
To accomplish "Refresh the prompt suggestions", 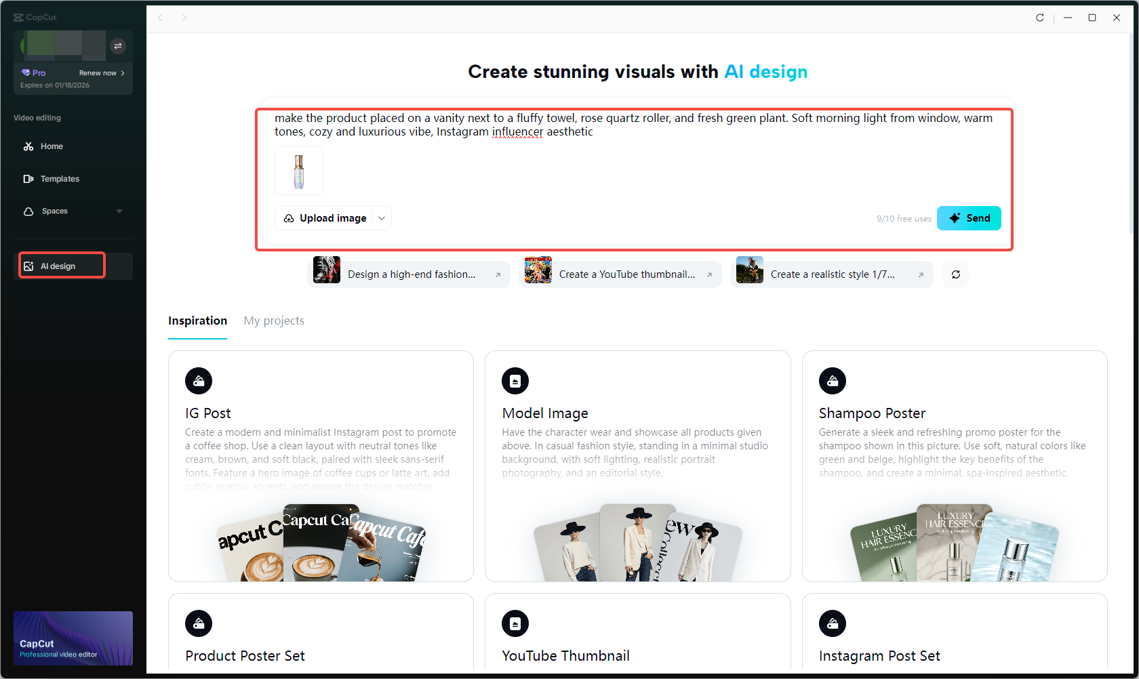I will 955,274.
